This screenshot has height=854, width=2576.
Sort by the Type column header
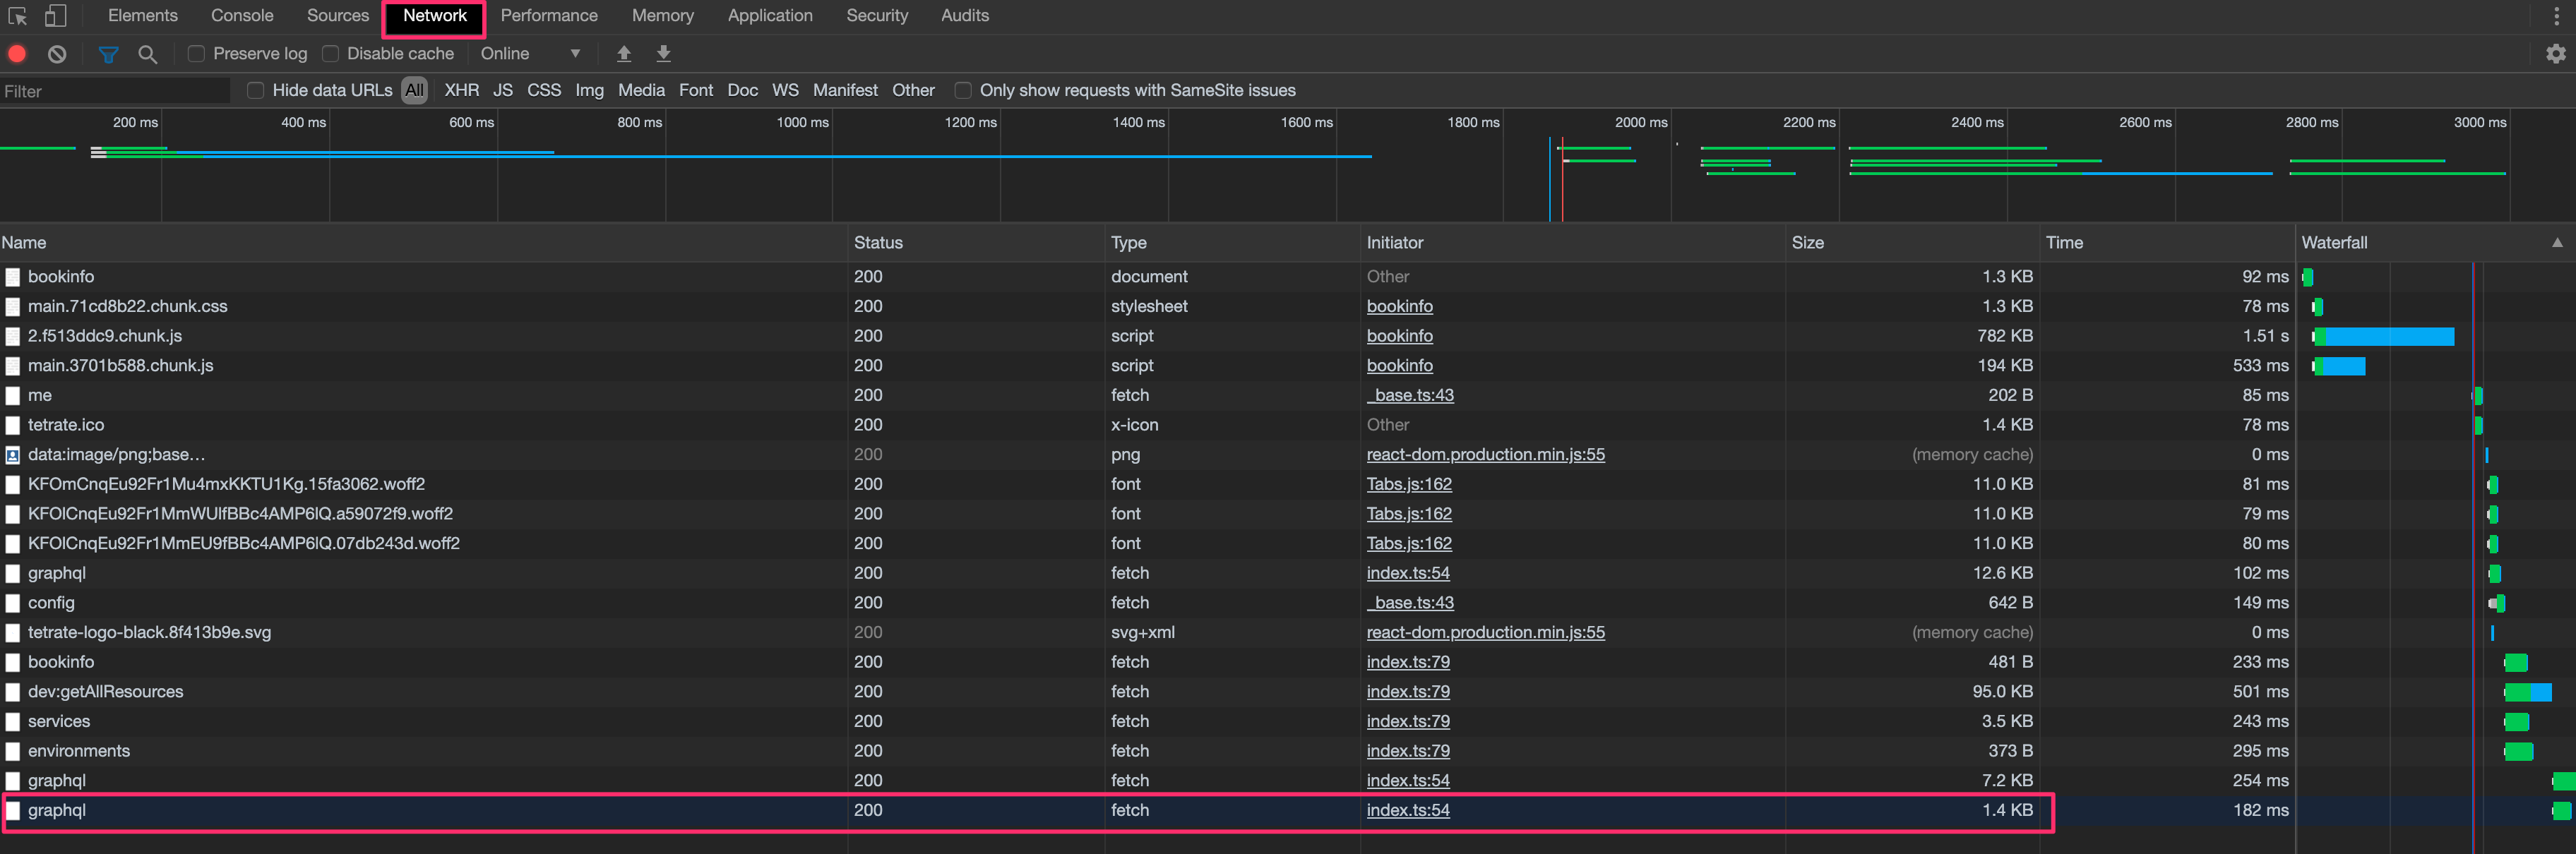[x=1233, y=243]
